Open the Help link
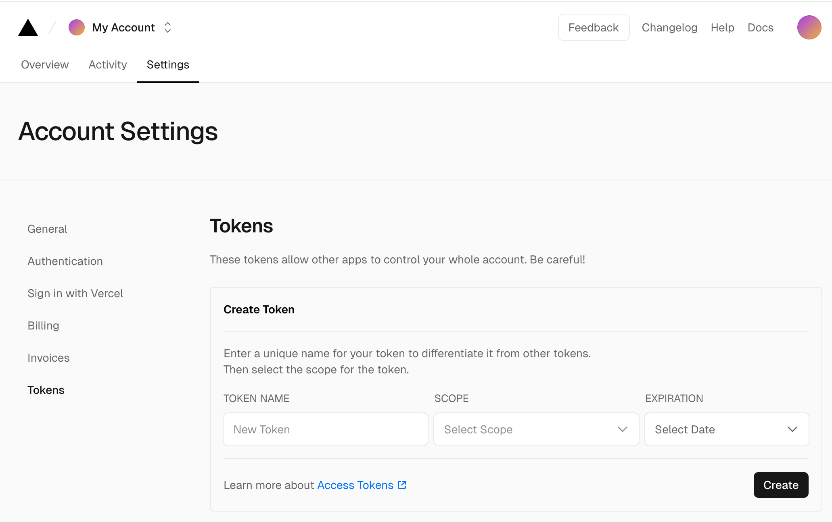 tap(722, 27)
